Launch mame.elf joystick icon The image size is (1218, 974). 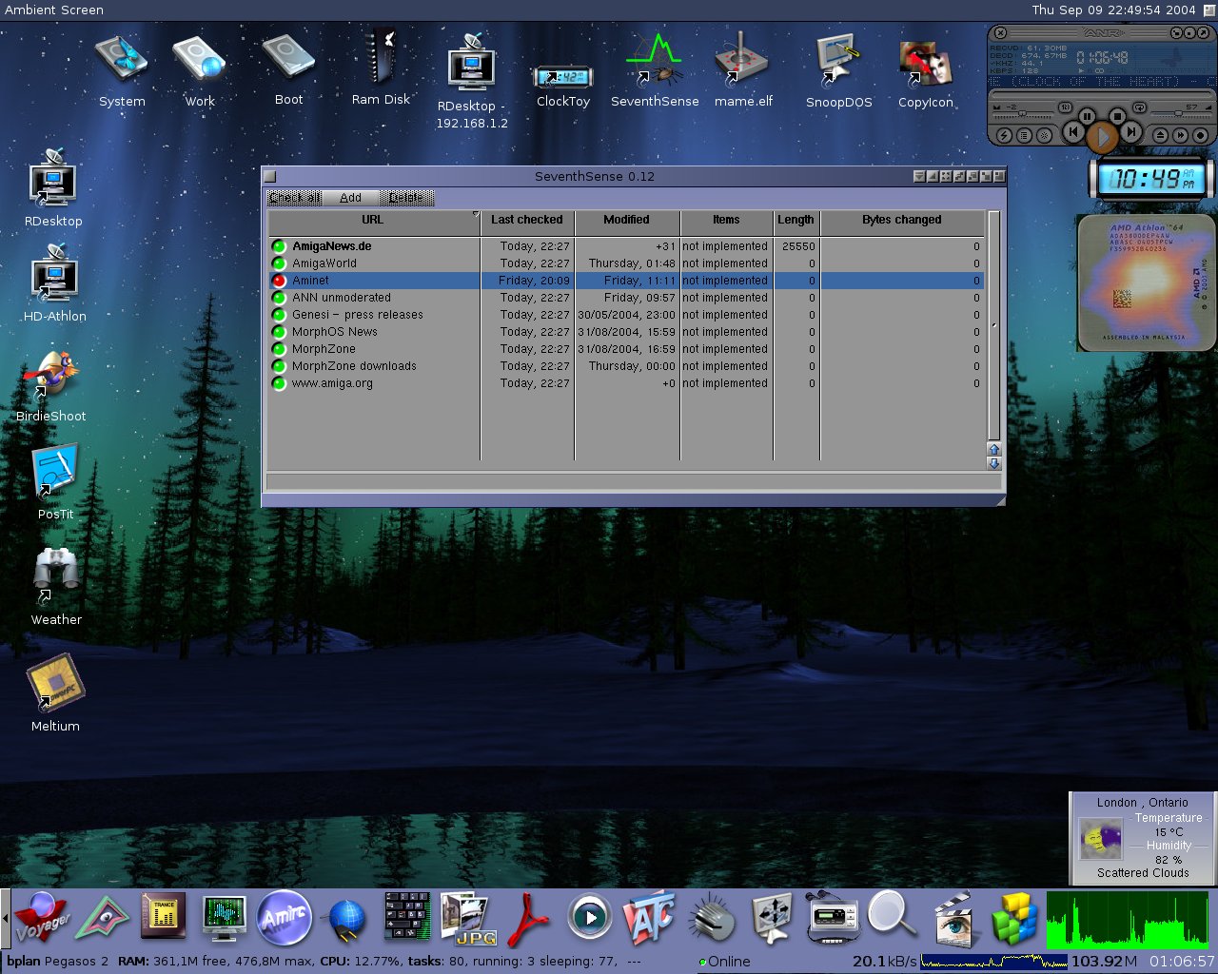(743, 68)
